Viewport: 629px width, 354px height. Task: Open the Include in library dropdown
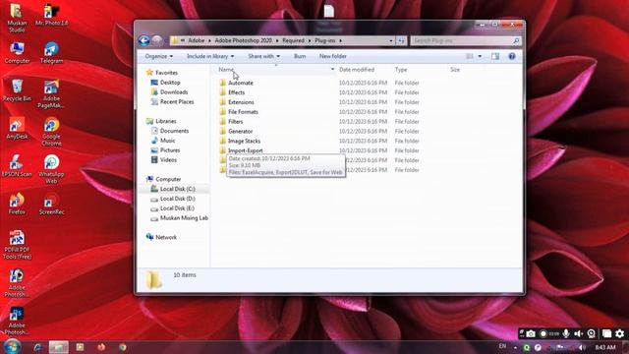click(x=210, y=56)
